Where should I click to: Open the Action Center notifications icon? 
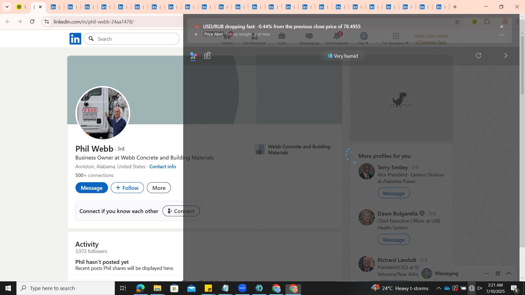coord(514,288)
